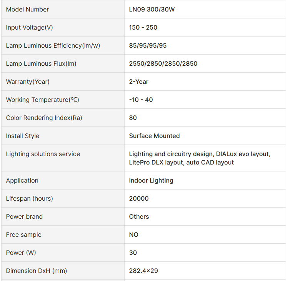Click the 2550/2850/2850/2850 luminous flux value
This screenshot has width=288, height=281.
tap(163, 63)
